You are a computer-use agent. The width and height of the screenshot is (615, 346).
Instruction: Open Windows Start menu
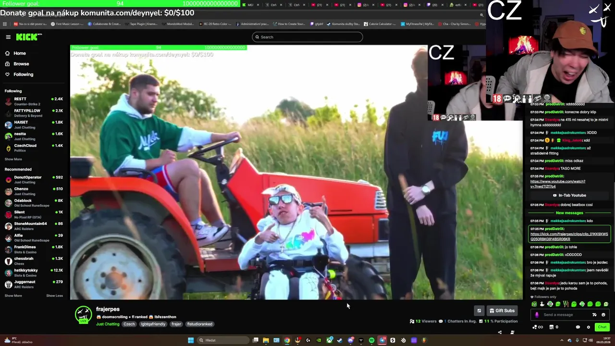(191, 340)
